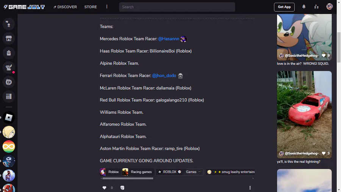This screenshot has width=341, height=192.
Task: Open the post's extra options menu
Action: pyautogui.click(x=250, y=188)
